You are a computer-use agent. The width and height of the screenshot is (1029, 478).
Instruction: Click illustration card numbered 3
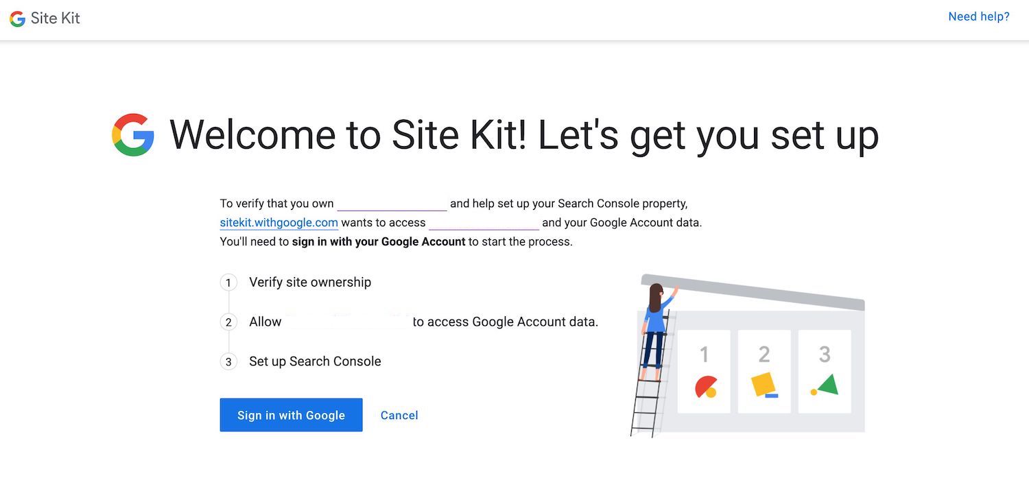pyautogui.click(x=825, y=372)
